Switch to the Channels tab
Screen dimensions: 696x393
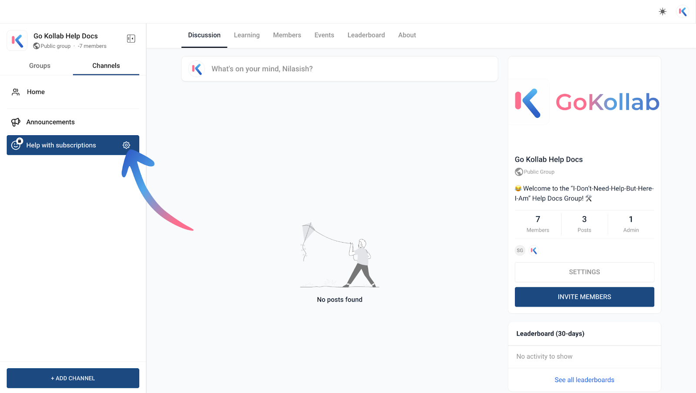pos(106,66)
